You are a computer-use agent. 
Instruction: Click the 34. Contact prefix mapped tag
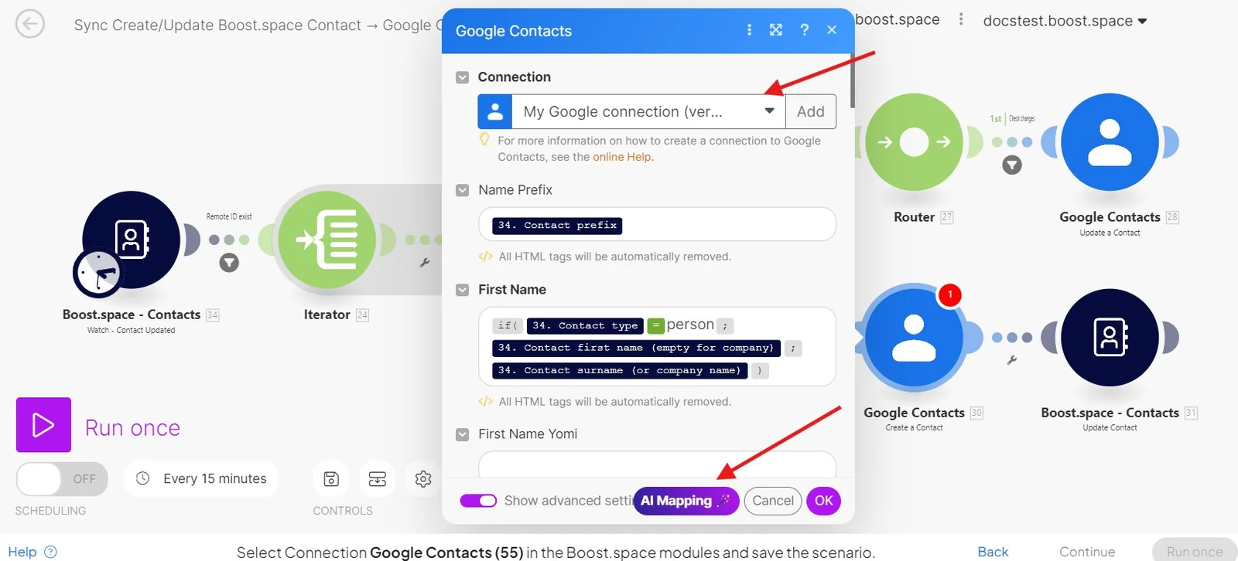[x=557, y=226]
